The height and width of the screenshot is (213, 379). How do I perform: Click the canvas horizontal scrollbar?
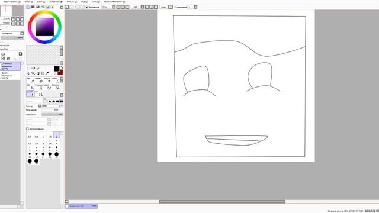(222, 201)
